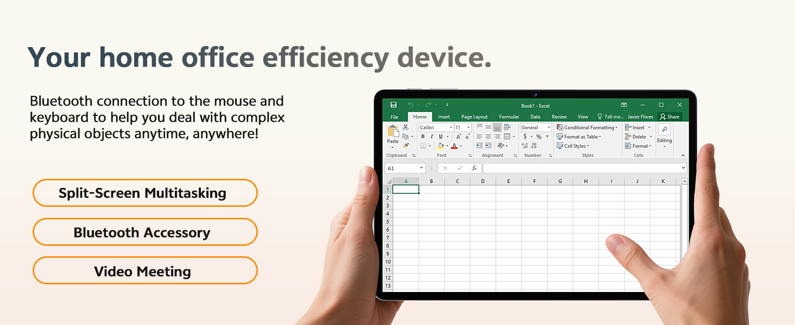Apply Comma Style format
This screenshot has height=325, width=795.
tap(547, 136)
